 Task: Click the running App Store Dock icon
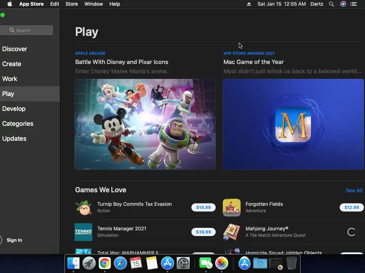(x=168, y=263)
